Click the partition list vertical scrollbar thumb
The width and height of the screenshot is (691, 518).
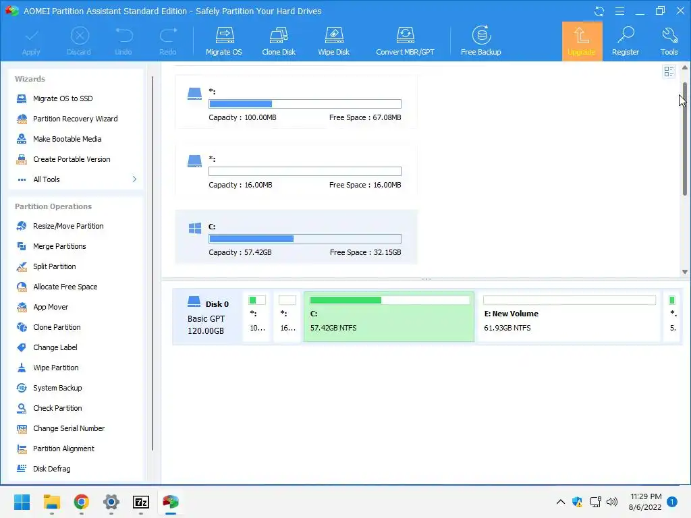click(684, 139)
